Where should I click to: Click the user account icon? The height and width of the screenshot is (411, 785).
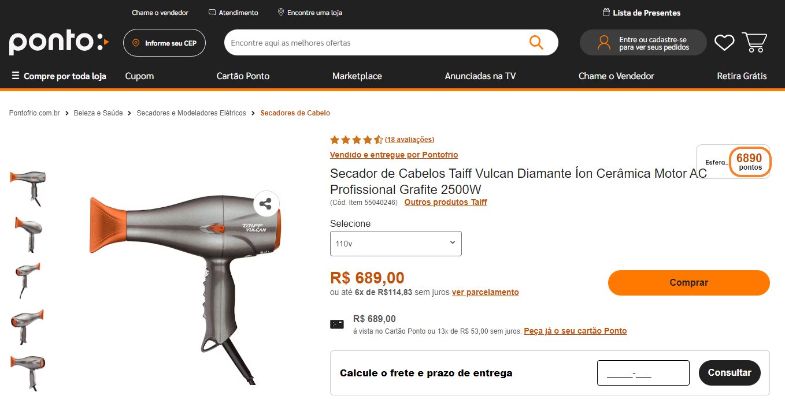click(x=604, y=43)
